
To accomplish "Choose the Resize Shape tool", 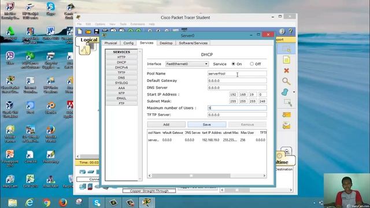I will pyautogui.click(x=288, y=103).
